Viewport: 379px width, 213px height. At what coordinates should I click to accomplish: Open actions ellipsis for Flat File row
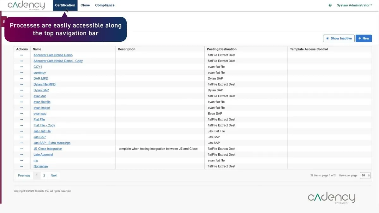click(22, 119)
